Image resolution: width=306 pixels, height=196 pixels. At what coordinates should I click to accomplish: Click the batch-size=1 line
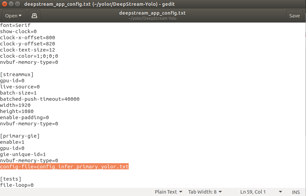coord(18,93)
